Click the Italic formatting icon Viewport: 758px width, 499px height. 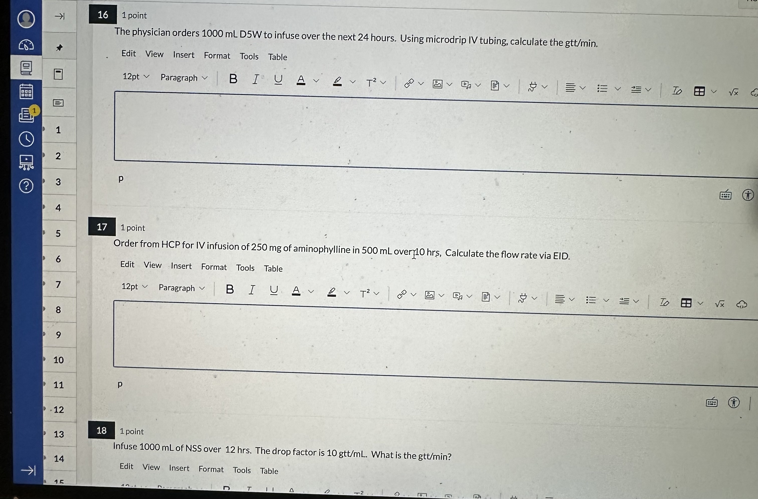tap(255, 79)
